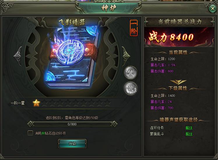Follow 前往 link beside 蒙面乱斗
Viewport: 218px width, 160px height.
click(x=189, y=134)
